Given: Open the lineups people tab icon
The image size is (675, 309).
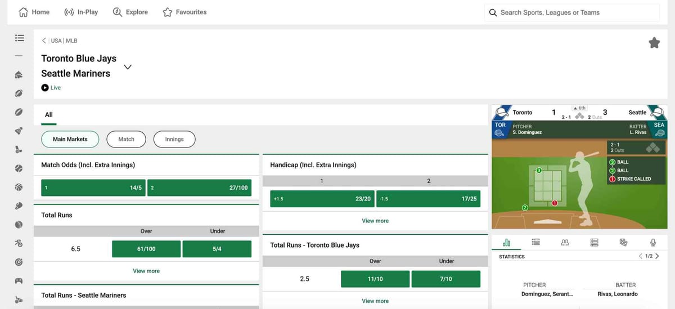Looking at the screenshot, I should 565,242.
